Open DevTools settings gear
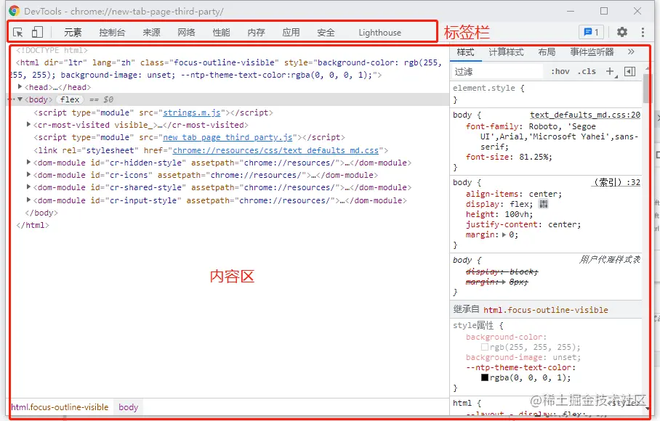The image size is (660, 421). click(622, 32)
